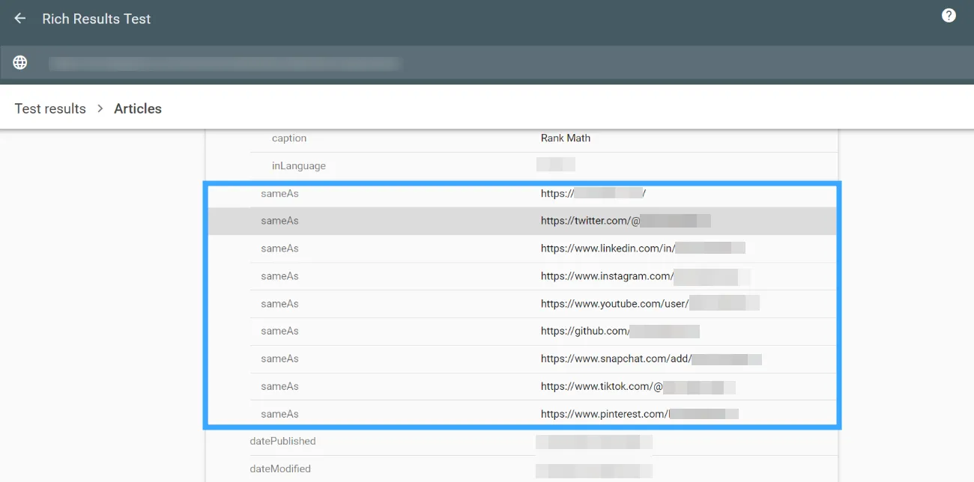Click the blurred inLanguage value

click(x=556, y=165)
